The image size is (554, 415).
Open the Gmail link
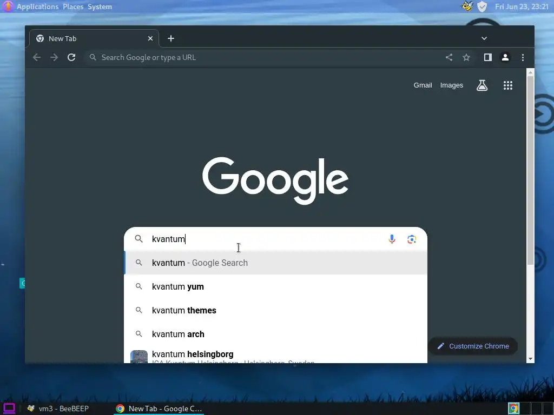pyautogui.click(x=423, y=85)
